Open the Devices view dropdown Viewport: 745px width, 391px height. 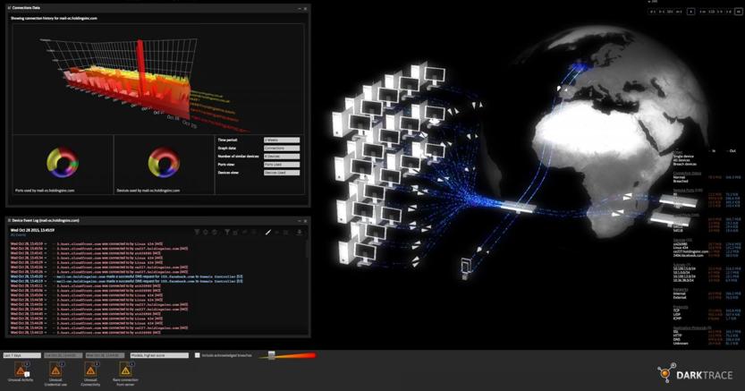tap(282, 173)
